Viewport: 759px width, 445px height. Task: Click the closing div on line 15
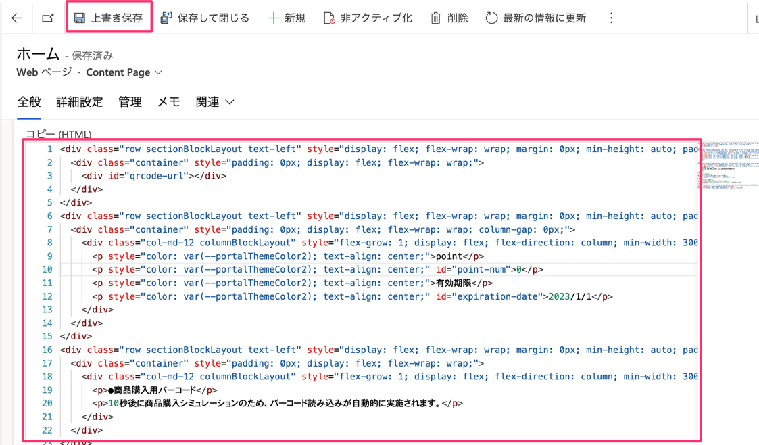76,336
